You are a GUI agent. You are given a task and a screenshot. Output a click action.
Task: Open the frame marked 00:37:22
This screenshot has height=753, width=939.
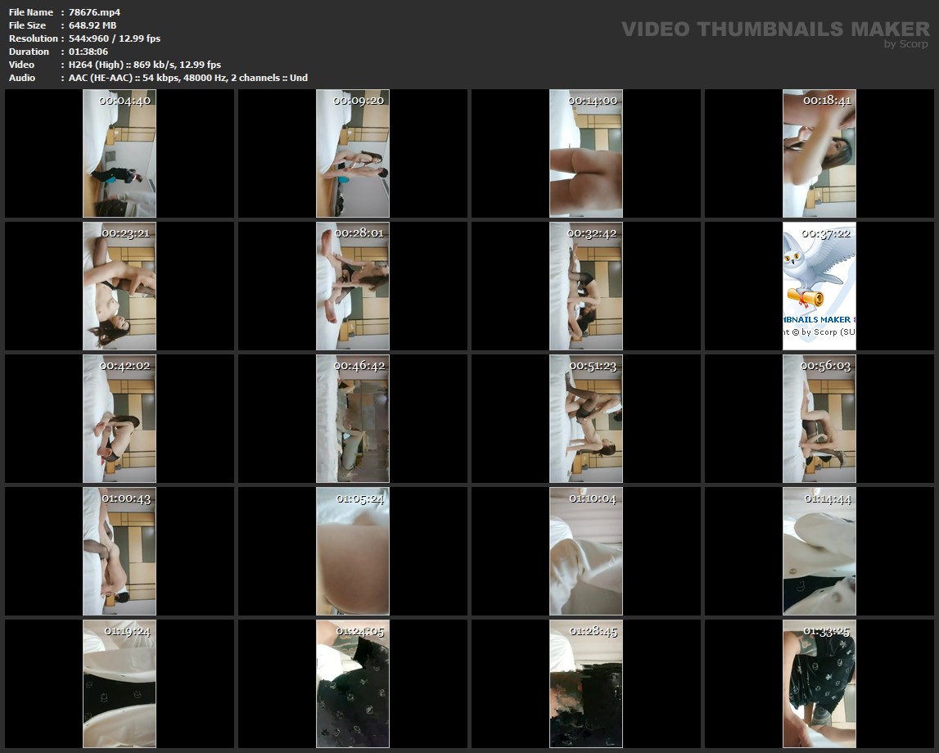coord(819,286)
